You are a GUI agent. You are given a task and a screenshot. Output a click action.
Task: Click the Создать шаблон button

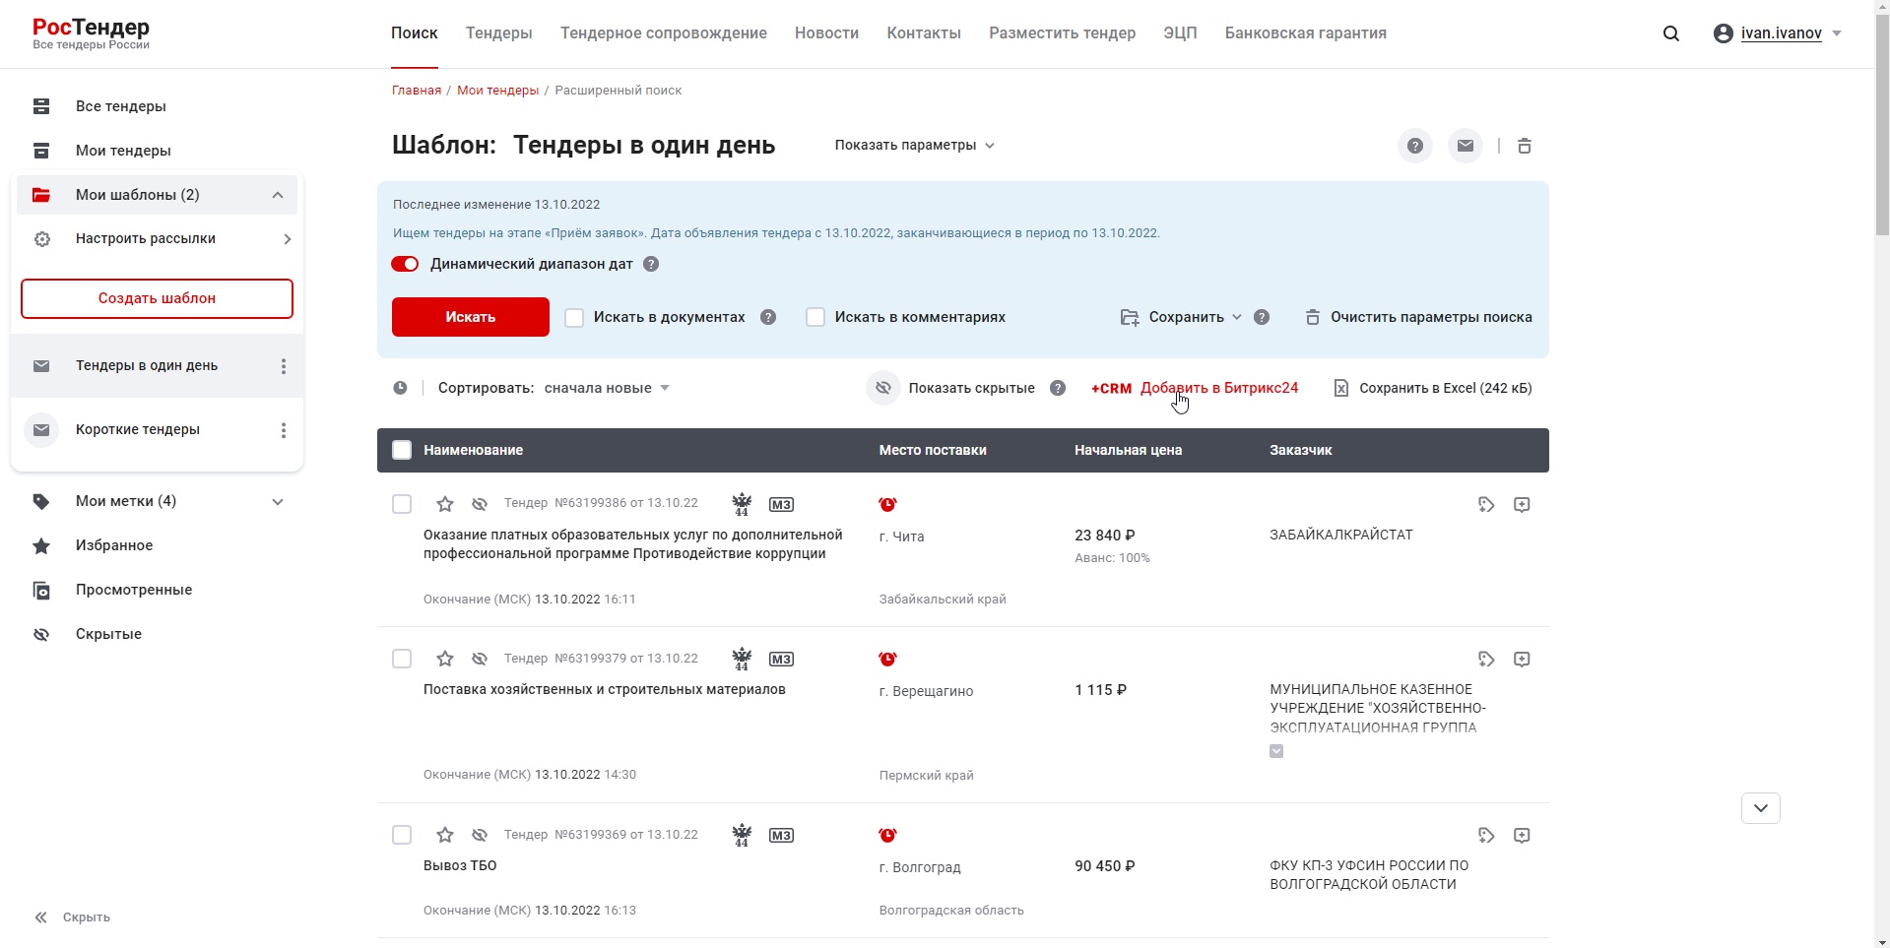pos(157,297)
